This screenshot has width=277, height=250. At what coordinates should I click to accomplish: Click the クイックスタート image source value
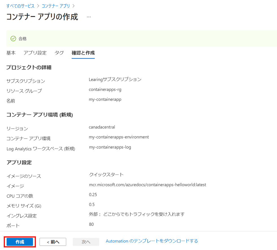click(x=106, y=174)
